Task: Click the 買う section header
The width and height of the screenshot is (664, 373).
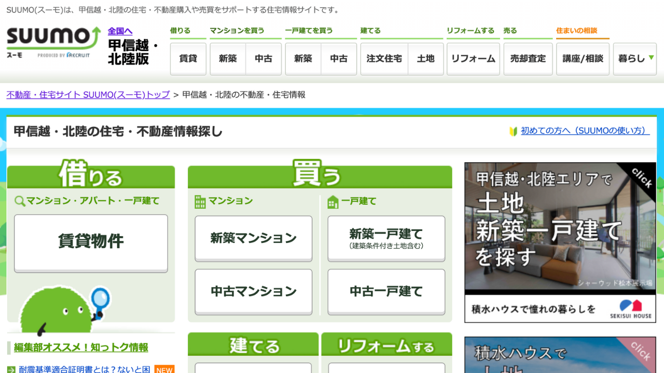Action: pyautogui.click(x=320, y=175)
